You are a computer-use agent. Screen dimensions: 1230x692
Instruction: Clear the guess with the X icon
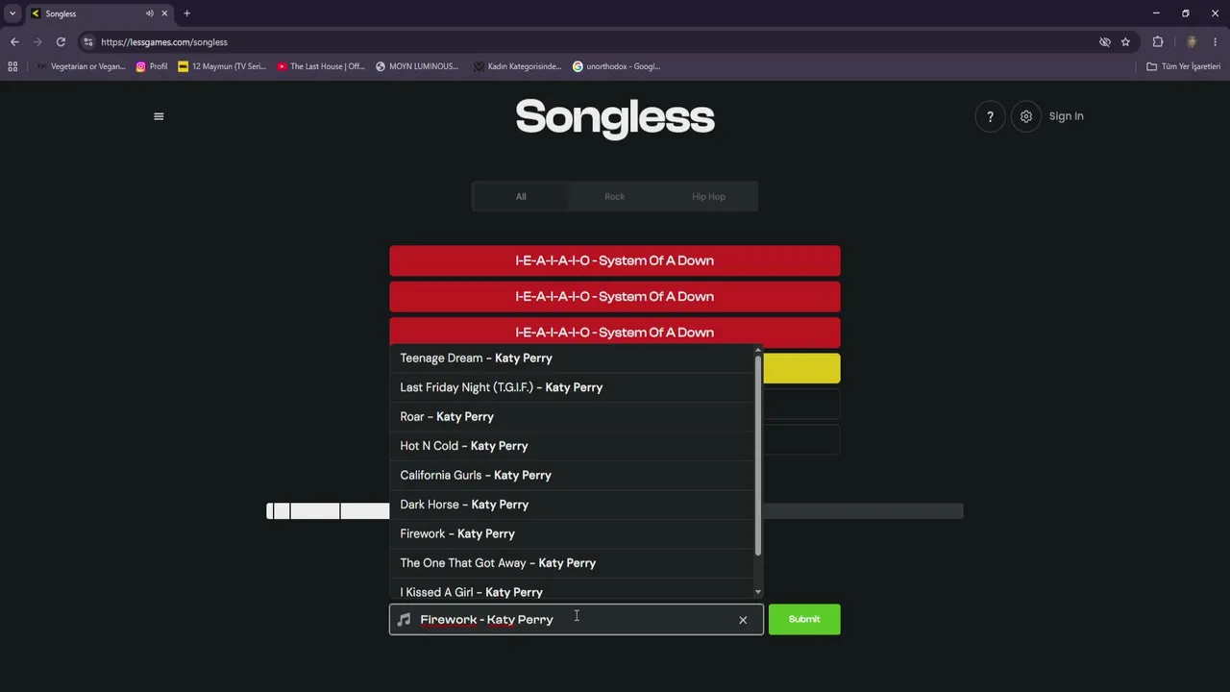coord(743,620)
